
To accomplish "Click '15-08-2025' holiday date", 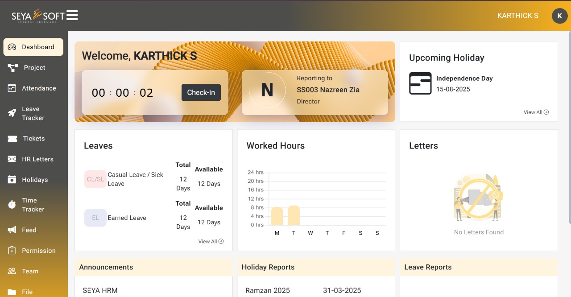I will 453,89.
